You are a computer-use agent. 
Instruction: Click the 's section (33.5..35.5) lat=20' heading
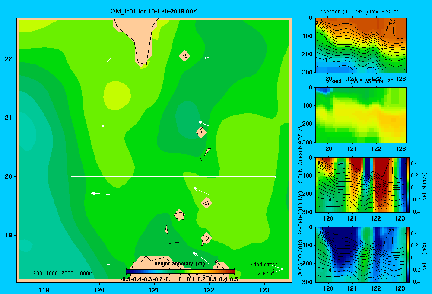(360, 81)
